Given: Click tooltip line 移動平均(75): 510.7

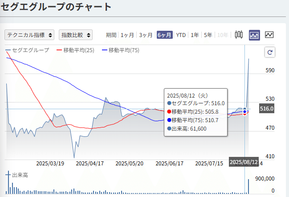Looking at the screenshot, I should [193, 120].
